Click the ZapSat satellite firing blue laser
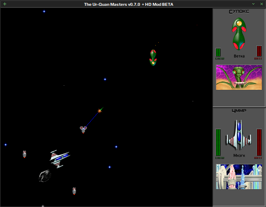This screenshot has width=266, height=207. [x=83, y=130]
